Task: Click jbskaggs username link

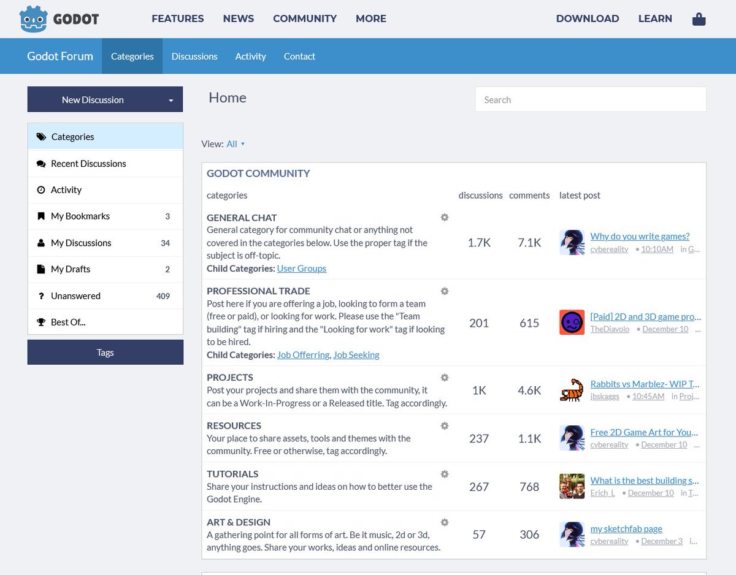Action: click(x=605, y=397)
